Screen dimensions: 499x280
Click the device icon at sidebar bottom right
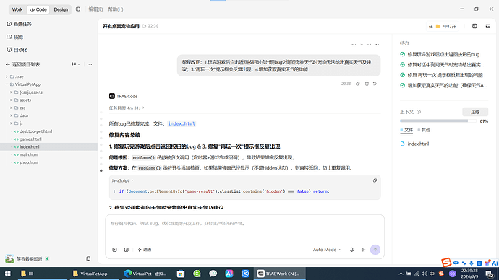tap(88, 259)
